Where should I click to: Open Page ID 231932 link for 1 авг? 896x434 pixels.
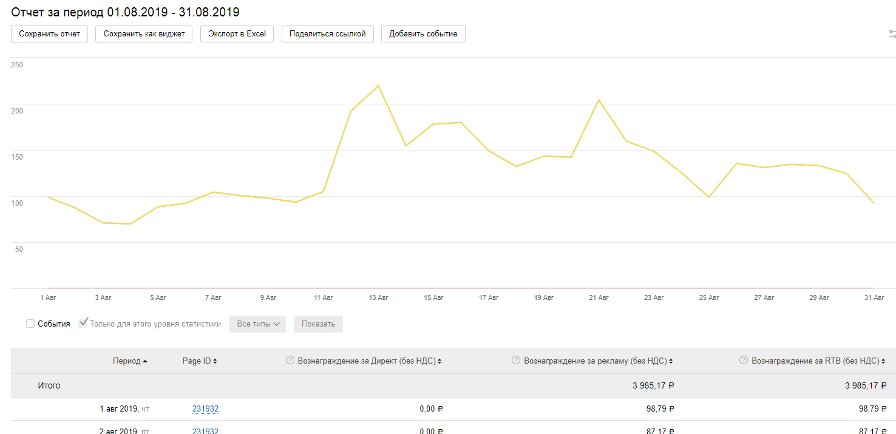pyautogui.click(x=205, y=409)
